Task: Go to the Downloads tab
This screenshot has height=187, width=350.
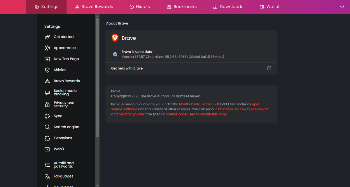Action: coord(228,7)
